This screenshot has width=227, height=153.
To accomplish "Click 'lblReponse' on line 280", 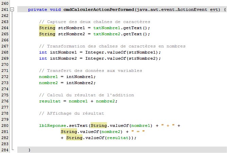I will (53, 126).
